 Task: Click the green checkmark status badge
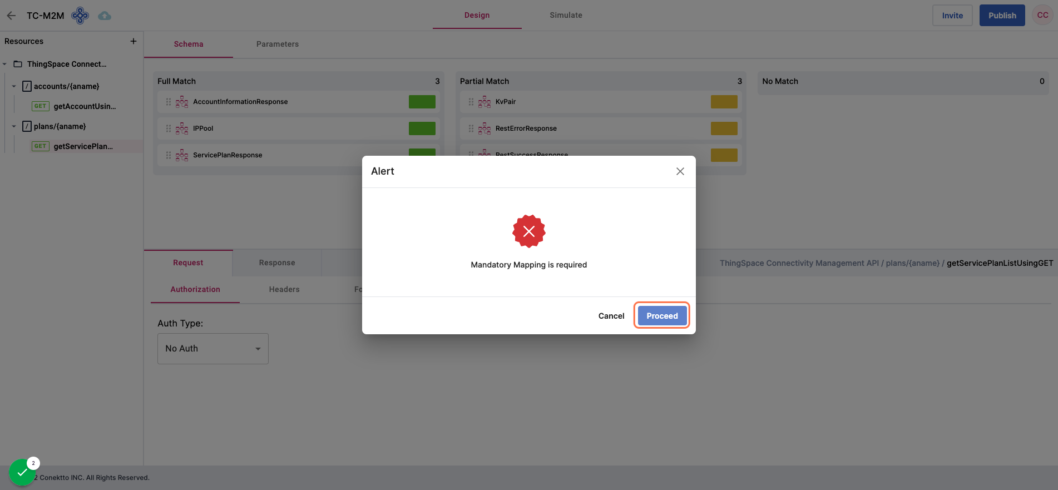(x=22, y=472)
